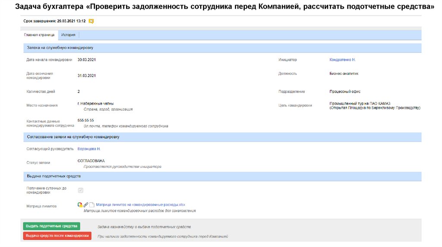Click the destination value Набережные челны
442x247 pixels.
pos(95,104)
